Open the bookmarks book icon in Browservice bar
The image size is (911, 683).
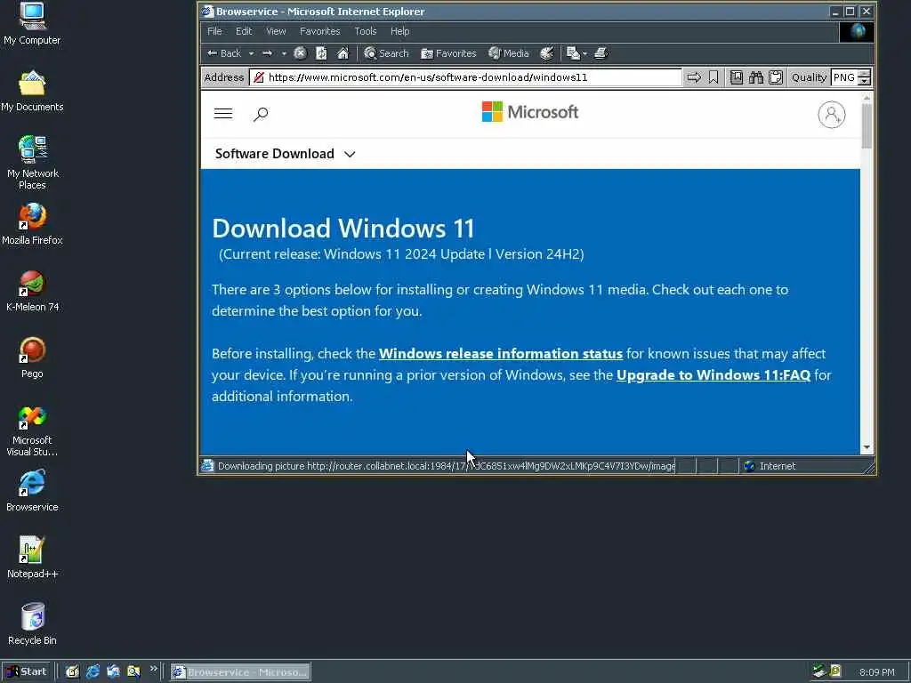tap(736, 77)
